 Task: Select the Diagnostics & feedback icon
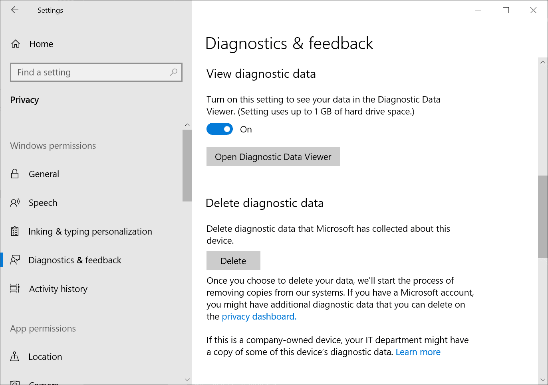click(x=15, y=260)
